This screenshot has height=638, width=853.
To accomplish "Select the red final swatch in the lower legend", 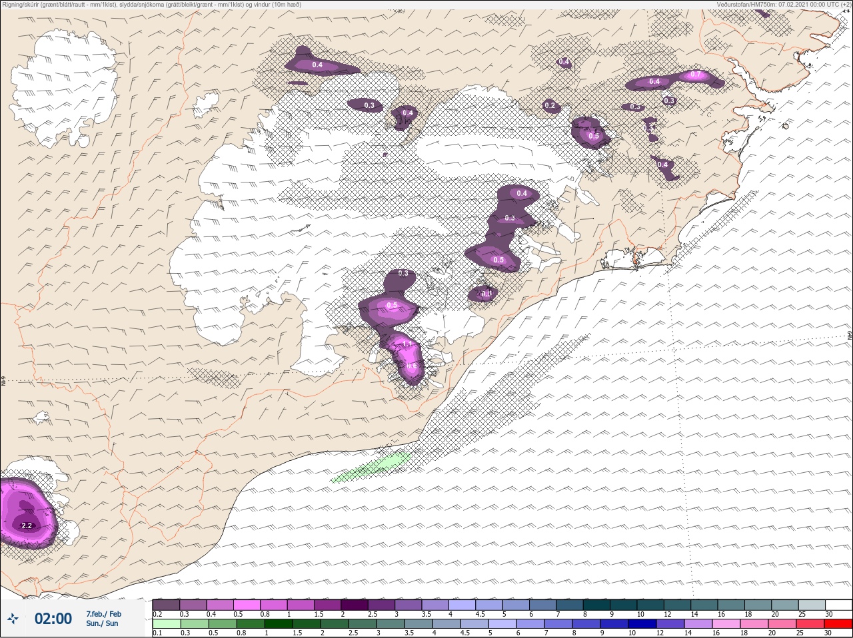I will (838, 624).
